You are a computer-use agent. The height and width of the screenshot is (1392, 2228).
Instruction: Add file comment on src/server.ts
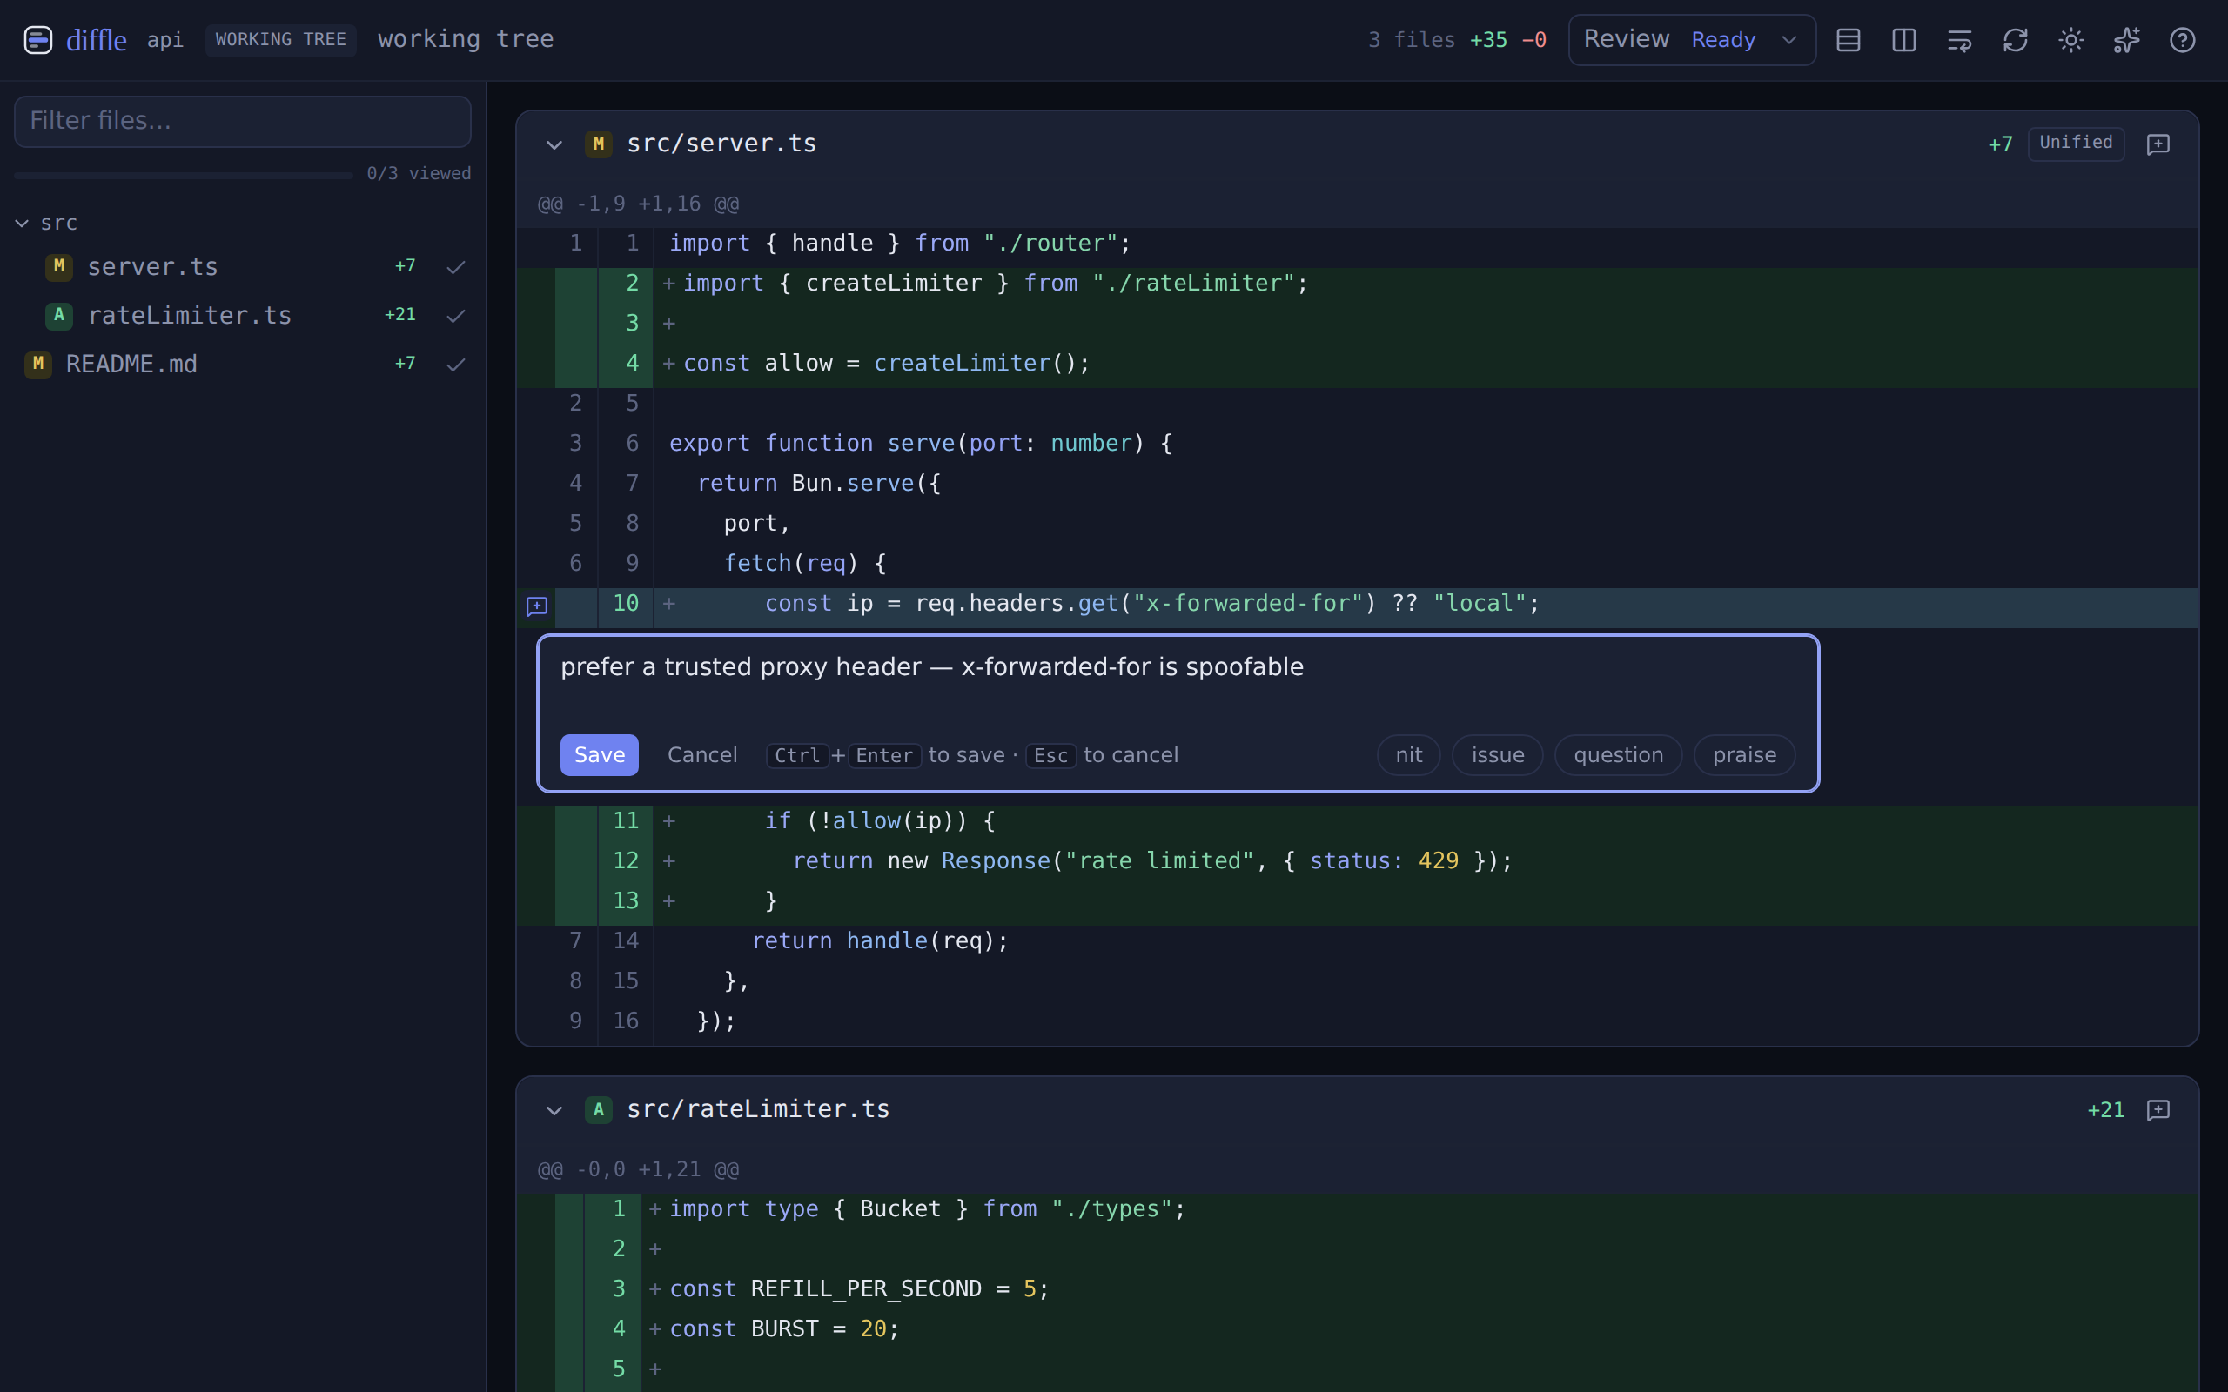[x=2158, y=144]
